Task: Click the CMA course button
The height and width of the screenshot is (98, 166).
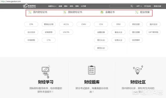Action: point(84,24)
